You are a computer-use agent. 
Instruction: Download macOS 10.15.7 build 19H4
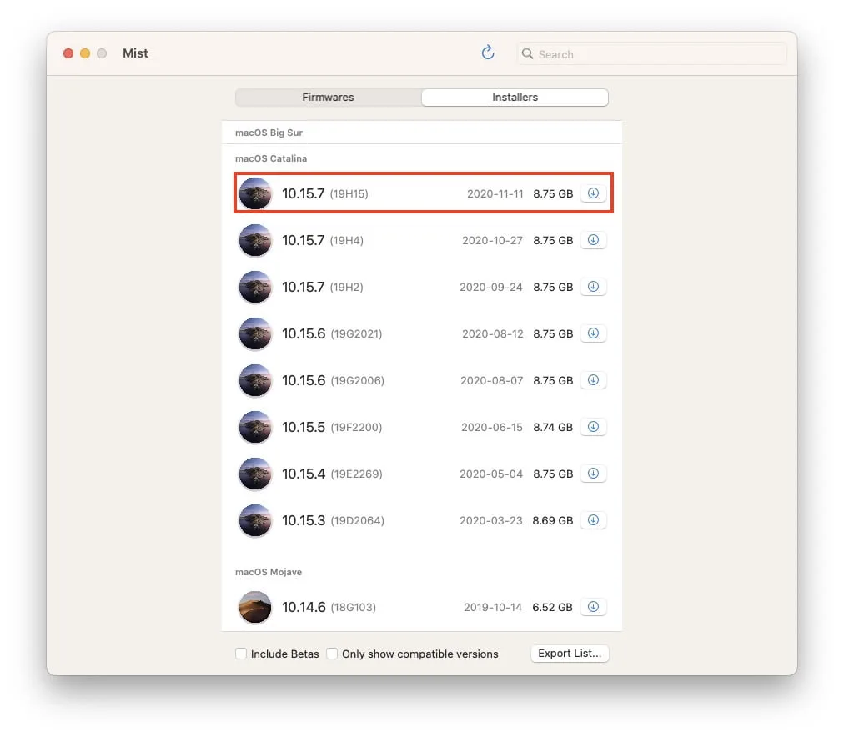tap(593, 240)
